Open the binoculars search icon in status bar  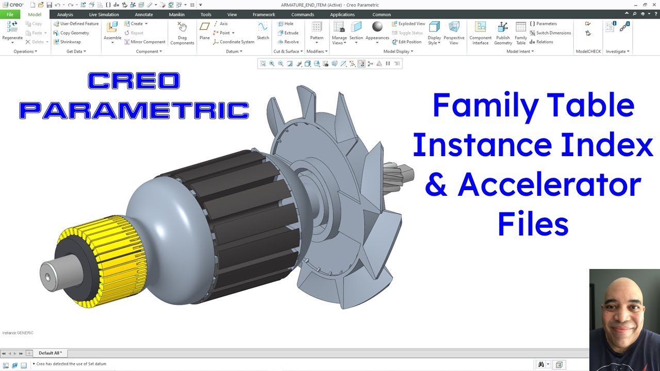click(541, 364)
